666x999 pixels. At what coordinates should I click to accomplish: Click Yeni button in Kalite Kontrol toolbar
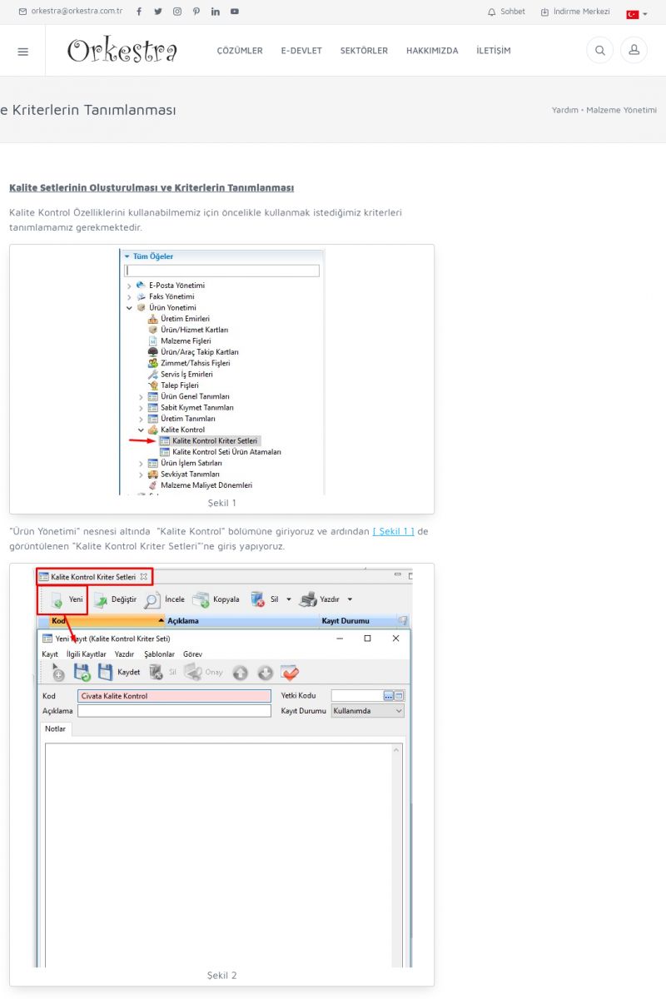coord(63,599)
